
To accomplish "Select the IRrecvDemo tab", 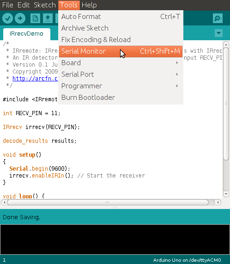I will pyautogui.click(x=26, y=34).
